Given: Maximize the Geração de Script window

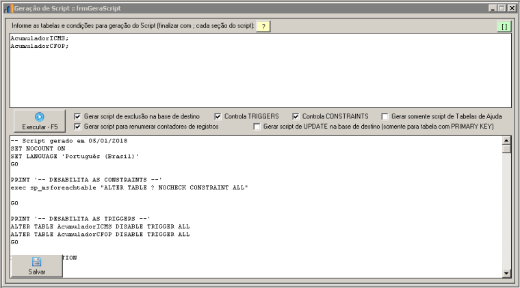Looking at the screenshot, I should (502, 8).
